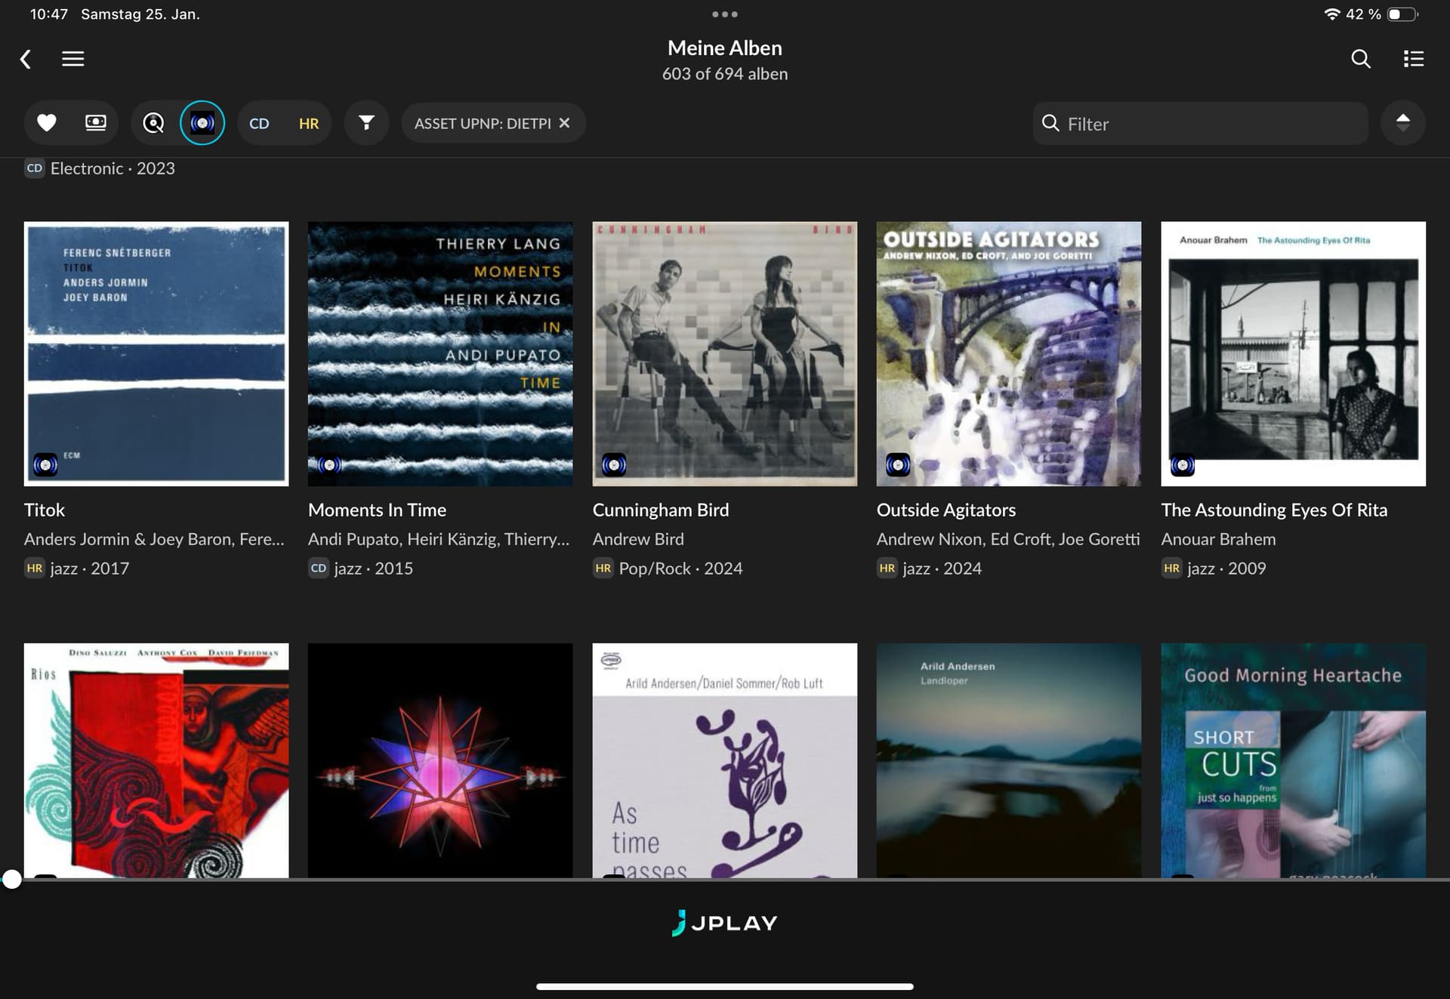This screenshot has width=1450, height=999.
Task: Open the funnel filter options
Action: pyautogui.click(x=366, y=123)
